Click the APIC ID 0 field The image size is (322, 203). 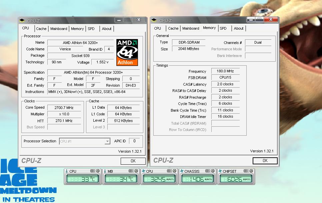pyautogui.click(x=134, y=141)
